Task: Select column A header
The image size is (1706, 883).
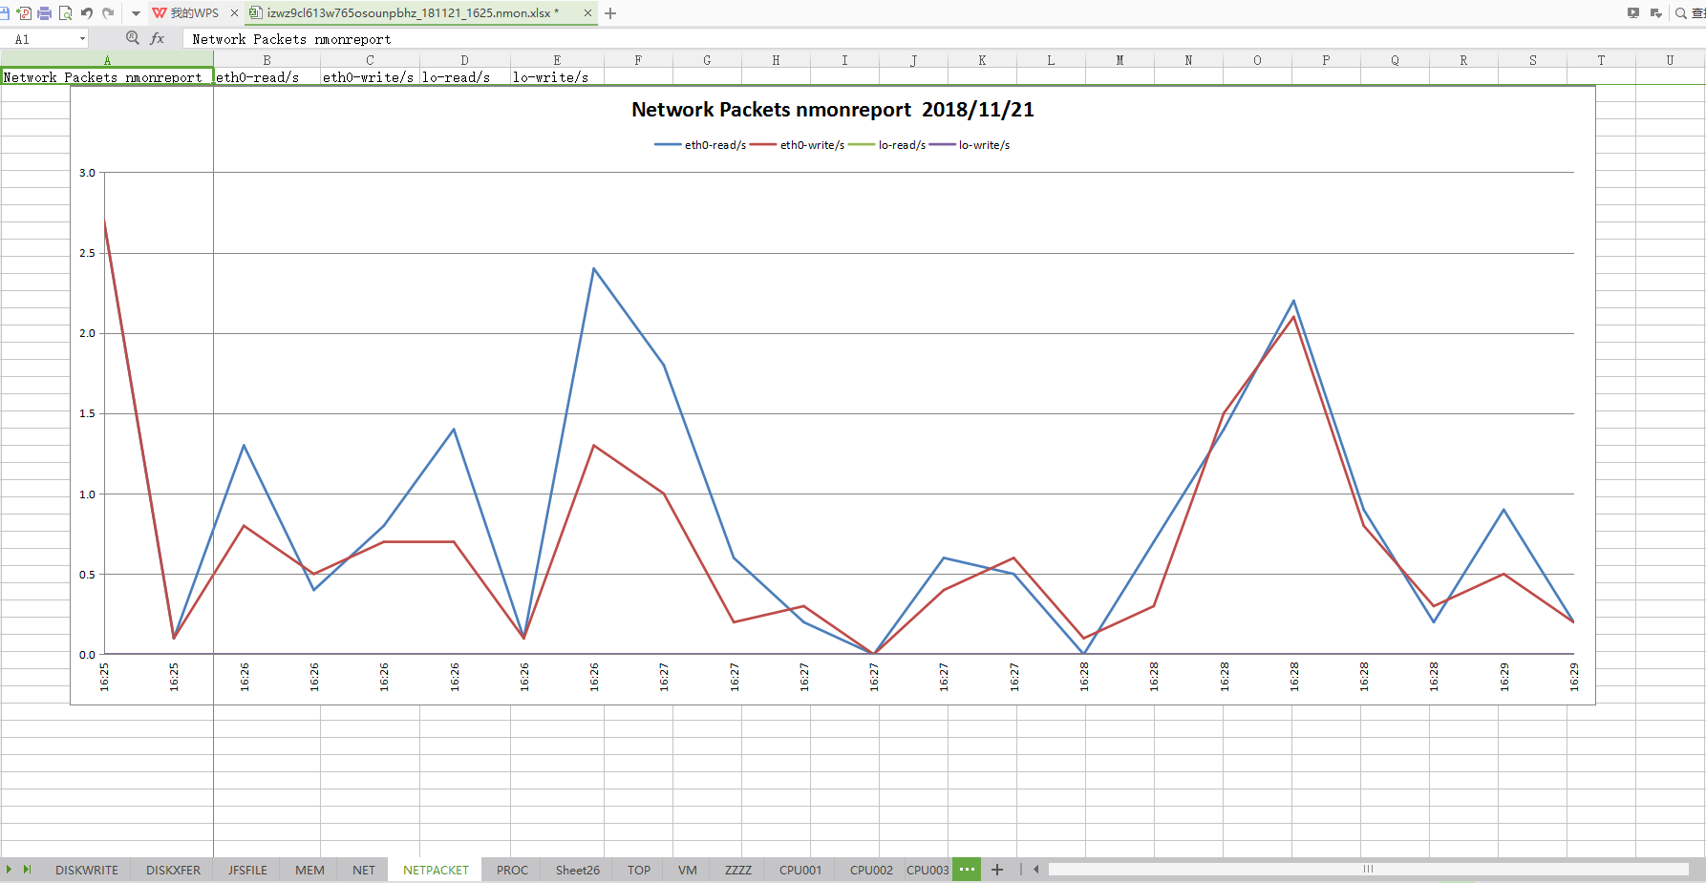Action: point(107,60)
